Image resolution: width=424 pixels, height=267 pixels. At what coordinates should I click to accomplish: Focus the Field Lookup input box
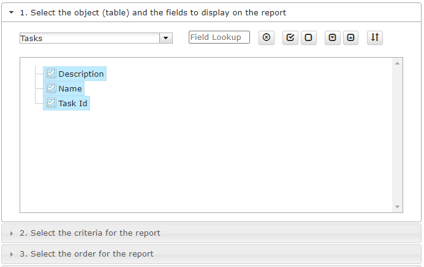pos(219,37)
